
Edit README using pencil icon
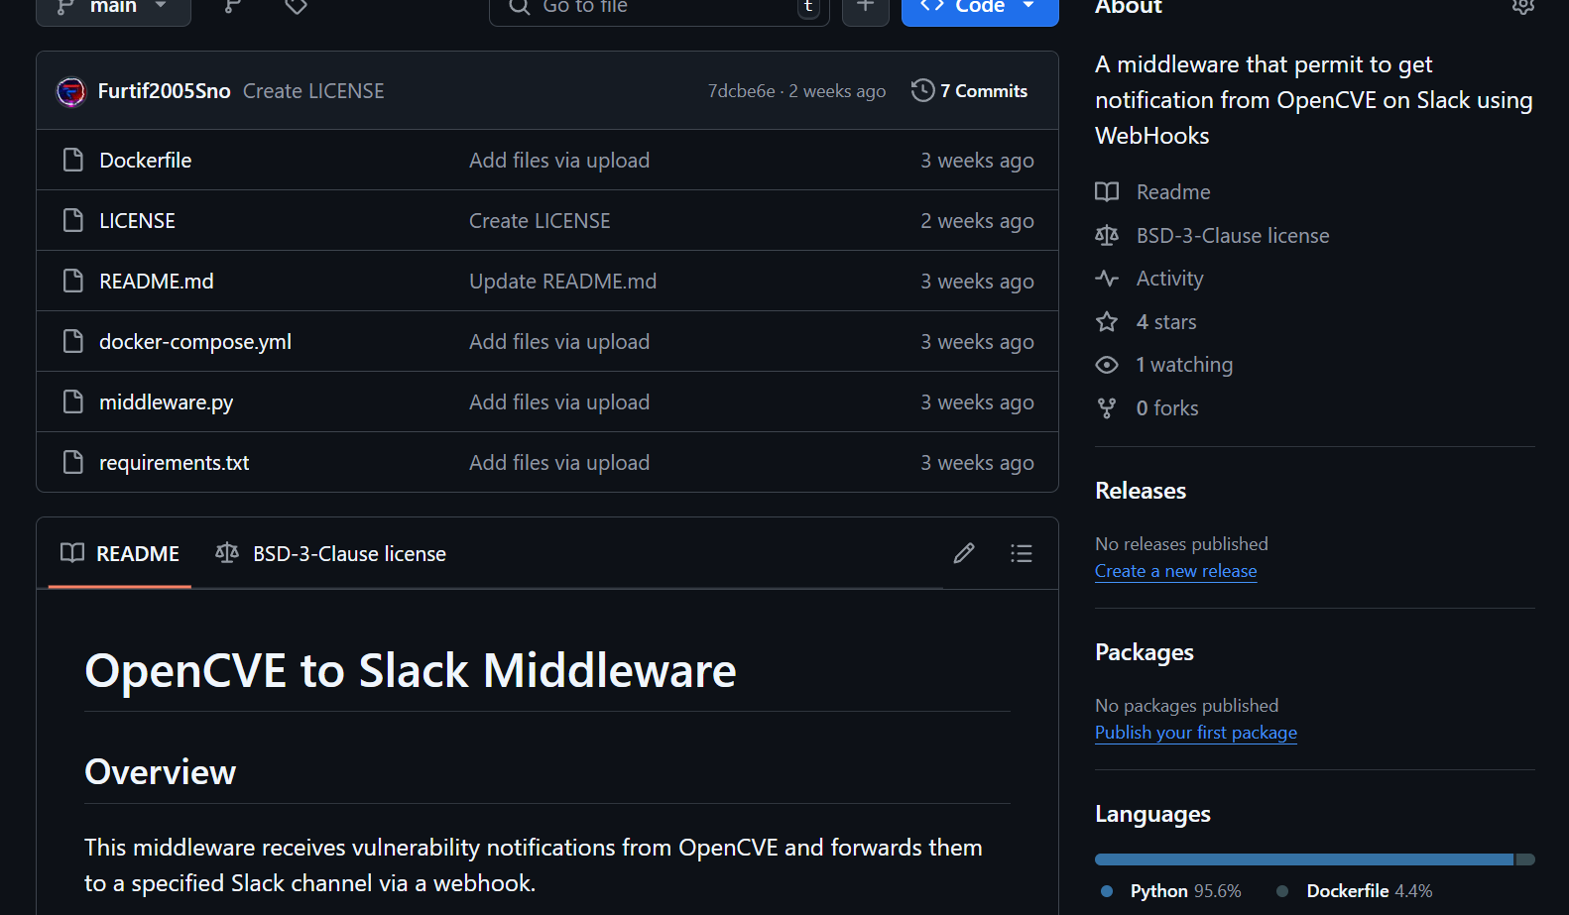pos(964,553)
